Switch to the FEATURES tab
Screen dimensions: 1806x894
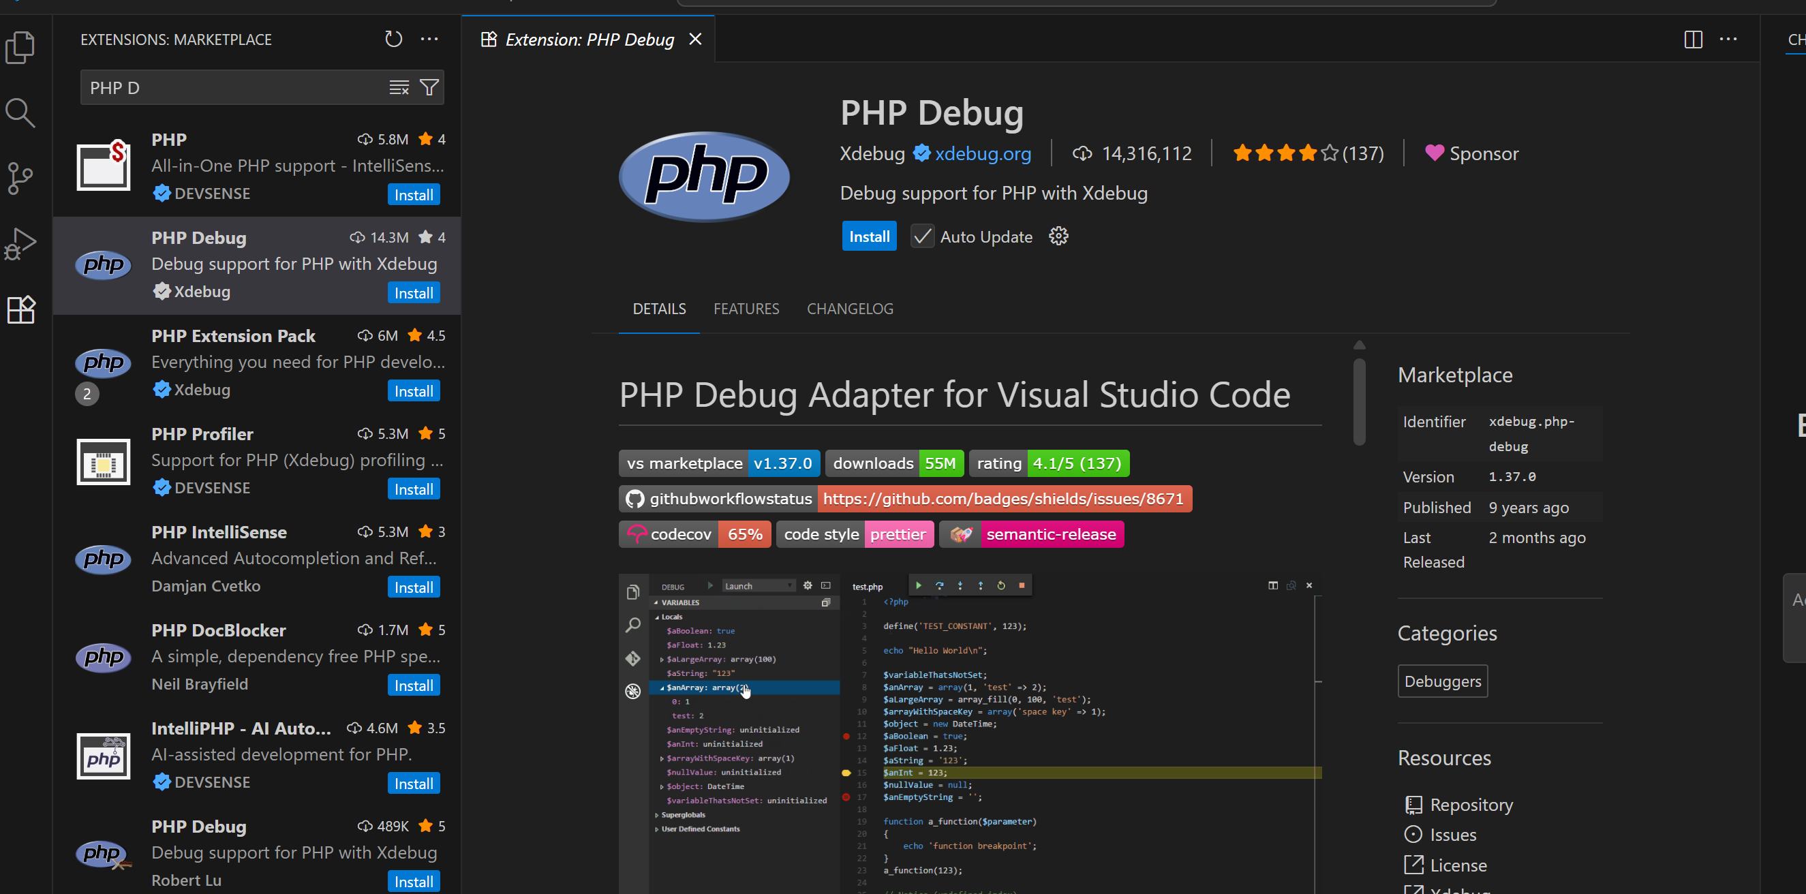pos(746,309)
